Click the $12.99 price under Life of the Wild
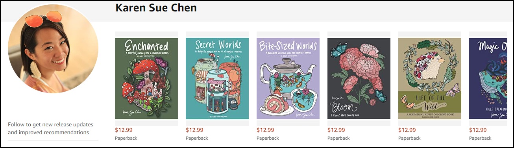 pyautogui.click(x=407, y=130)
